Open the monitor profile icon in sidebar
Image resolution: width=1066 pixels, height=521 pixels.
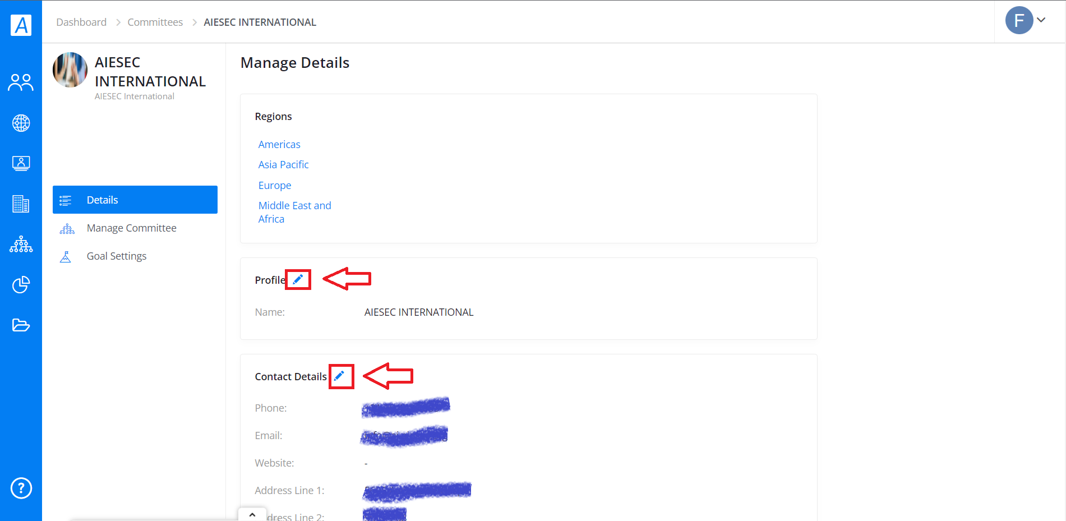tap(21, 163)
